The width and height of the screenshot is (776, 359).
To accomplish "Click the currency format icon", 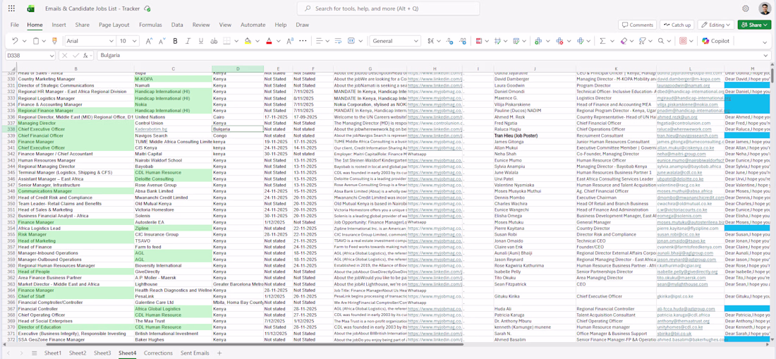I will [430, 41].
